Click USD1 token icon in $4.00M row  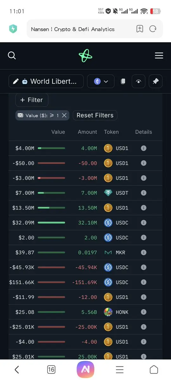tap(108, 148)
